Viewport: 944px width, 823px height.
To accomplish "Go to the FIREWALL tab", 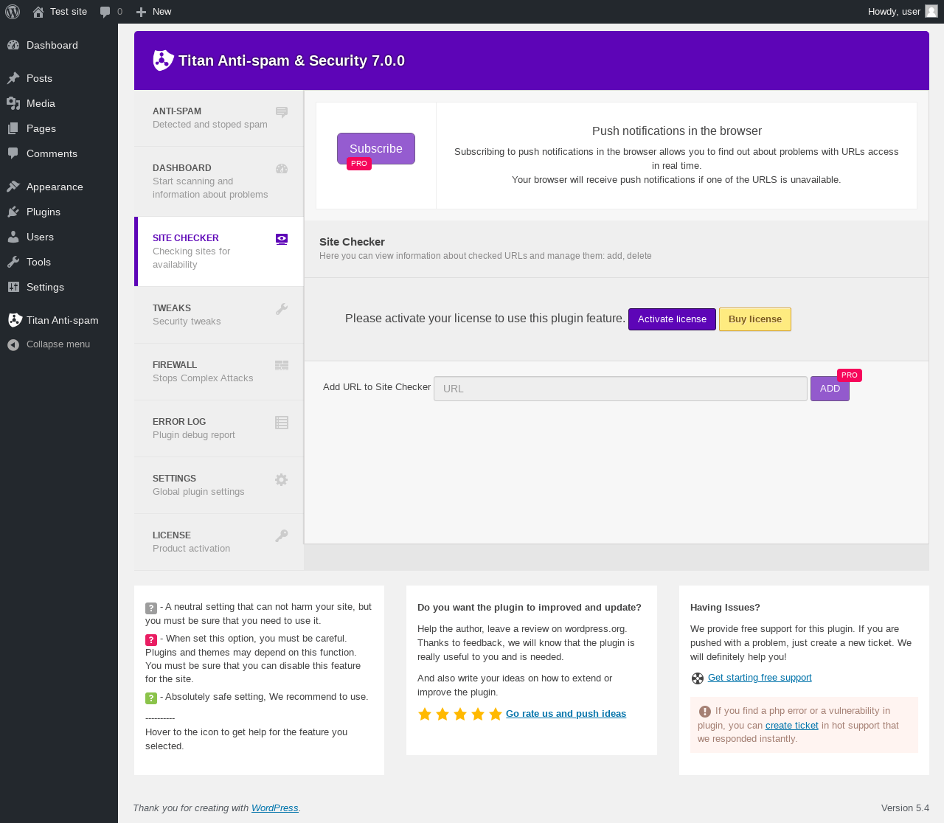I will tap(219, 372).
